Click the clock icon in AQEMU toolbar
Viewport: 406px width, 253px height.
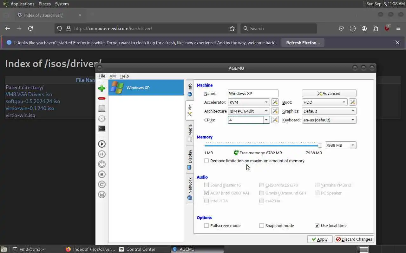point(102,119)
